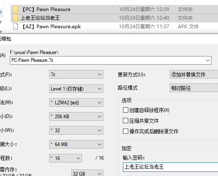Click the APK 文件 type cell
218x176 pixels.
click(x=188, y=26)
